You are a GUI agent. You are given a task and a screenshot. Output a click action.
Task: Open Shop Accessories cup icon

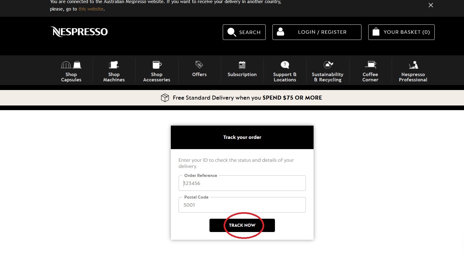[x=157, y=65]
